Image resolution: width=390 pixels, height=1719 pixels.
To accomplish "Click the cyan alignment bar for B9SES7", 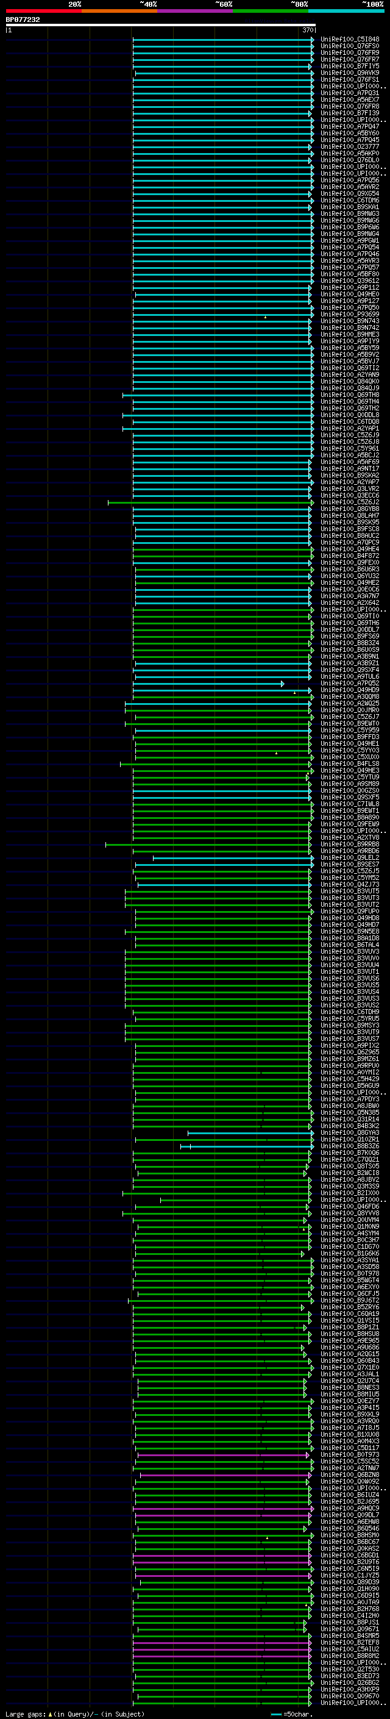I will pos(224,864).
